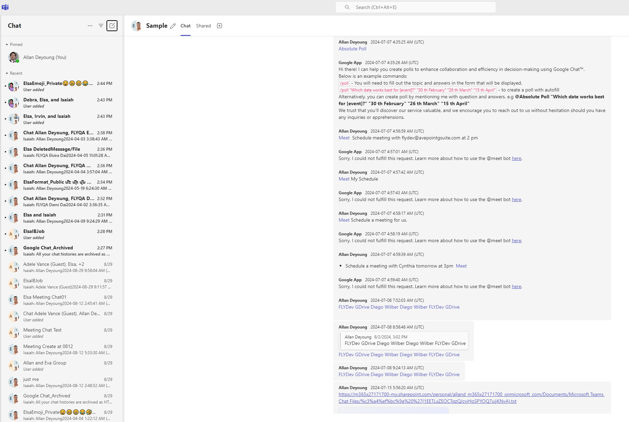Image resolution: width=629 pixels, height=422 pixels.
Task: Click the quoted message from 8/2/2024
Action: [x=404, y=340]
